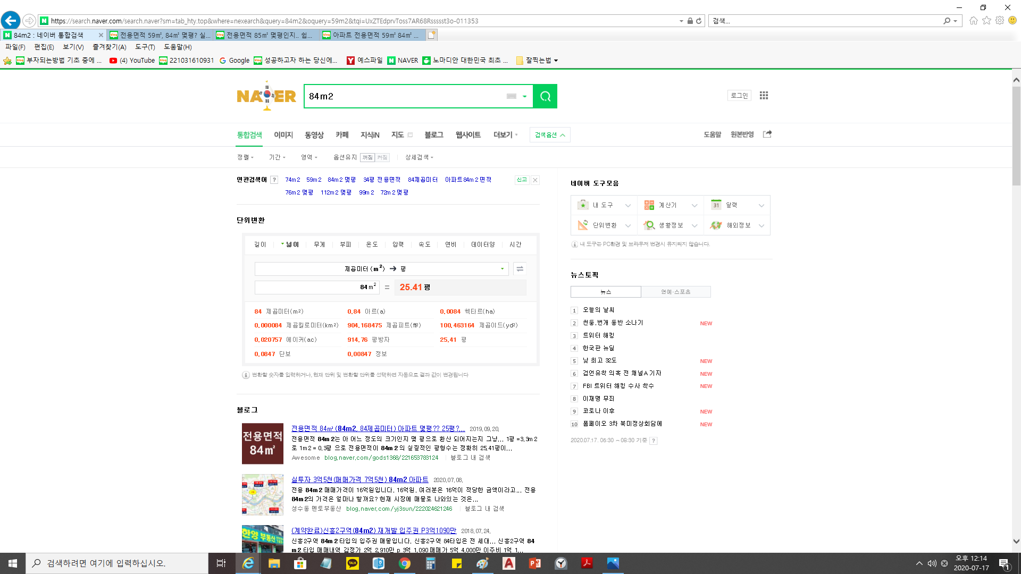The height and width of the screenshot is (574, 1021).
Task: Close the related searches box with X
Action: point(535,180)
